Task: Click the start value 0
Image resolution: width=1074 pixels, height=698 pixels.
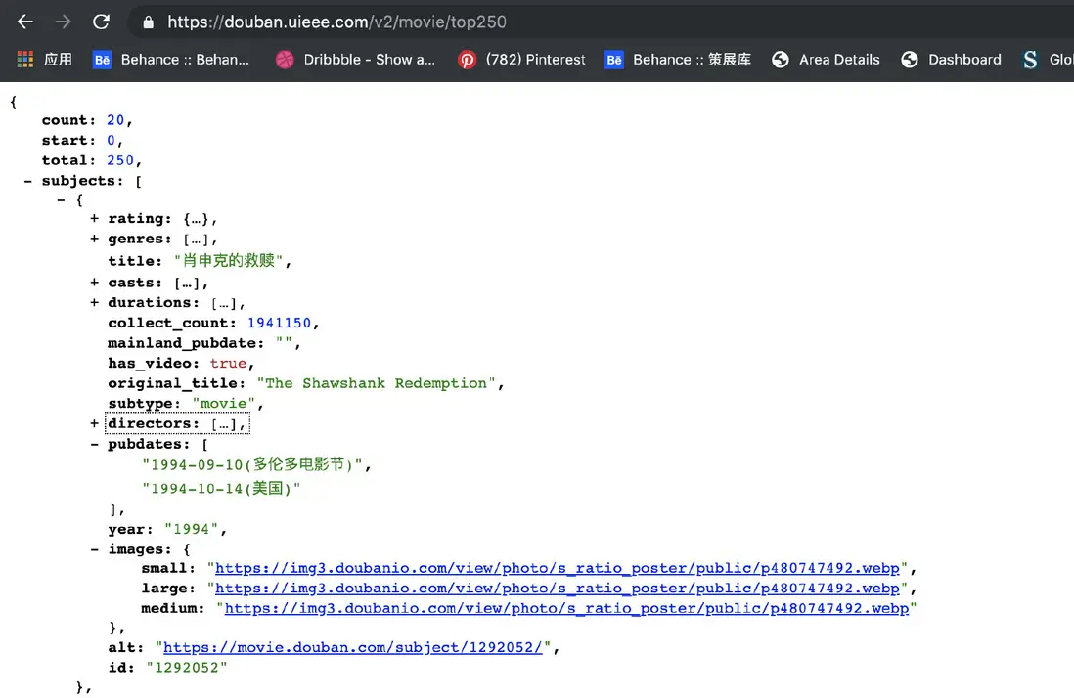Action: coord(111,141)
